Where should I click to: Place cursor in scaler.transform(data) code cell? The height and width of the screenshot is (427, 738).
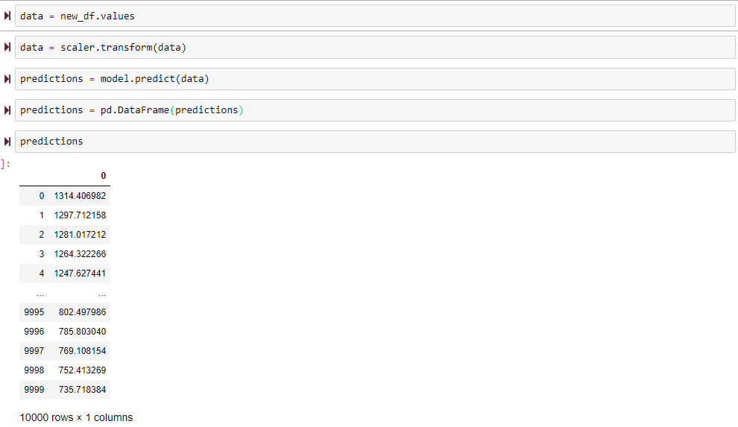[373, 48]
